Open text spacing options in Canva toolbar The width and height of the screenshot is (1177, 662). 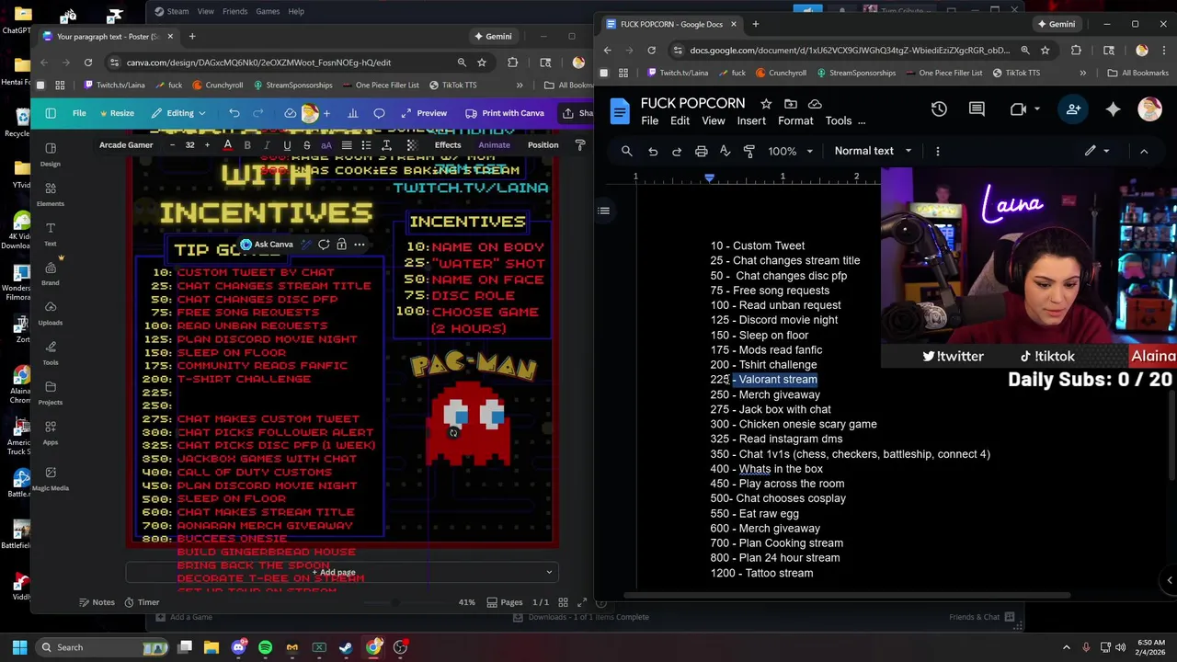click(x=386, y=145)
